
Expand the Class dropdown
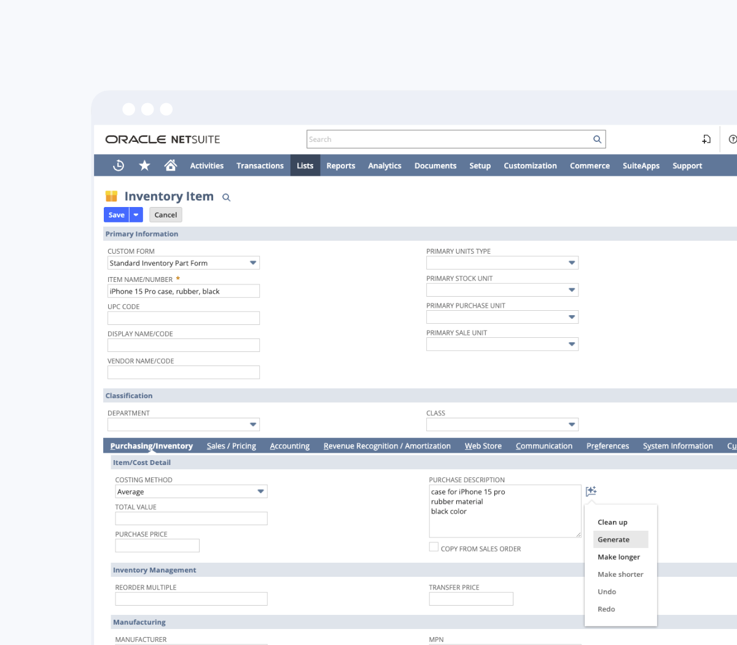572,424
